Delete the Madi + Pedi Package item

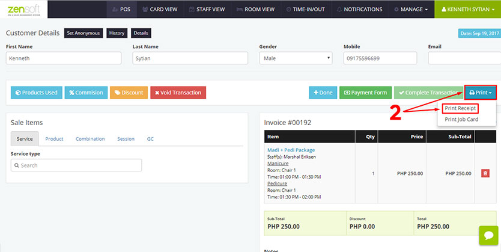click(x=485, y=173)
